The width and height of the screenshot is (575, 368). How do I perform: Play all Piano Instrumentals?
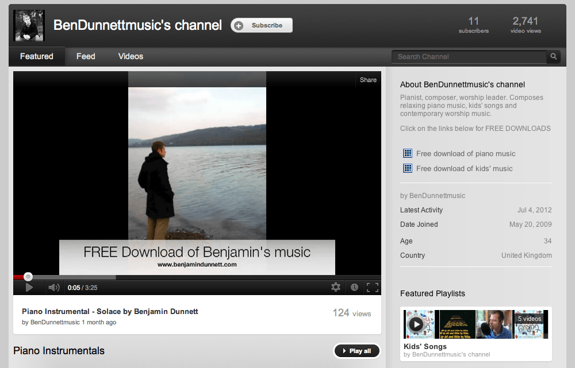click(x=356, y=351)
